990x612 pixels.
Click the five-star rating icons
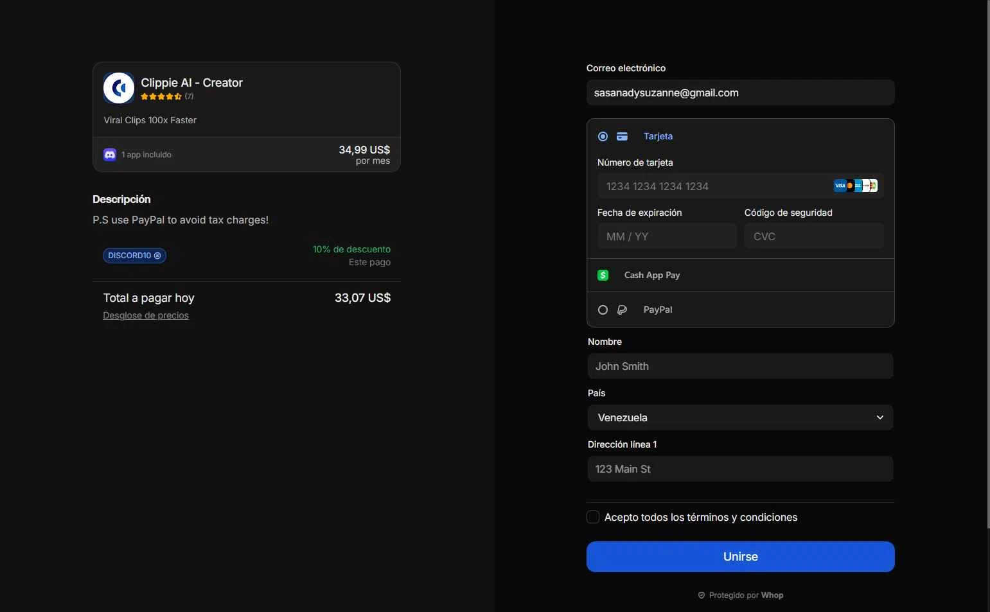(161, 96)
